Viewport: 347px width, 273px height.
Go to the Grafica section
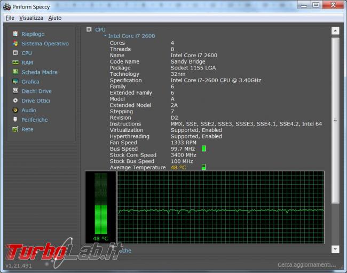click(30, 82)
